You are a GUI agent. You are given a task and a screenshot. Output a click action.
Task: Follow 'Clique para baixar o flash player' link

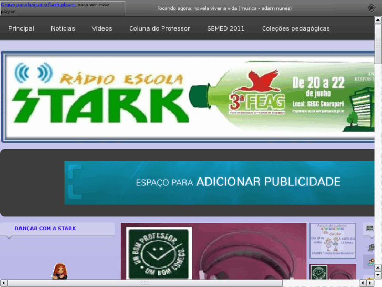tap(38, 5)
